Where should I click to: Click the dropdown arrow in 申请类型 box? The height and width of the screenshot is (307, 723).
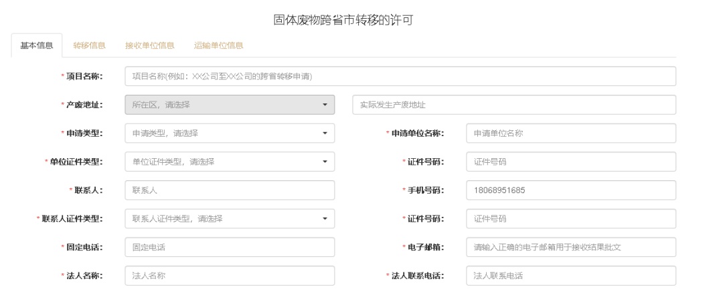[x=325, y=133]
